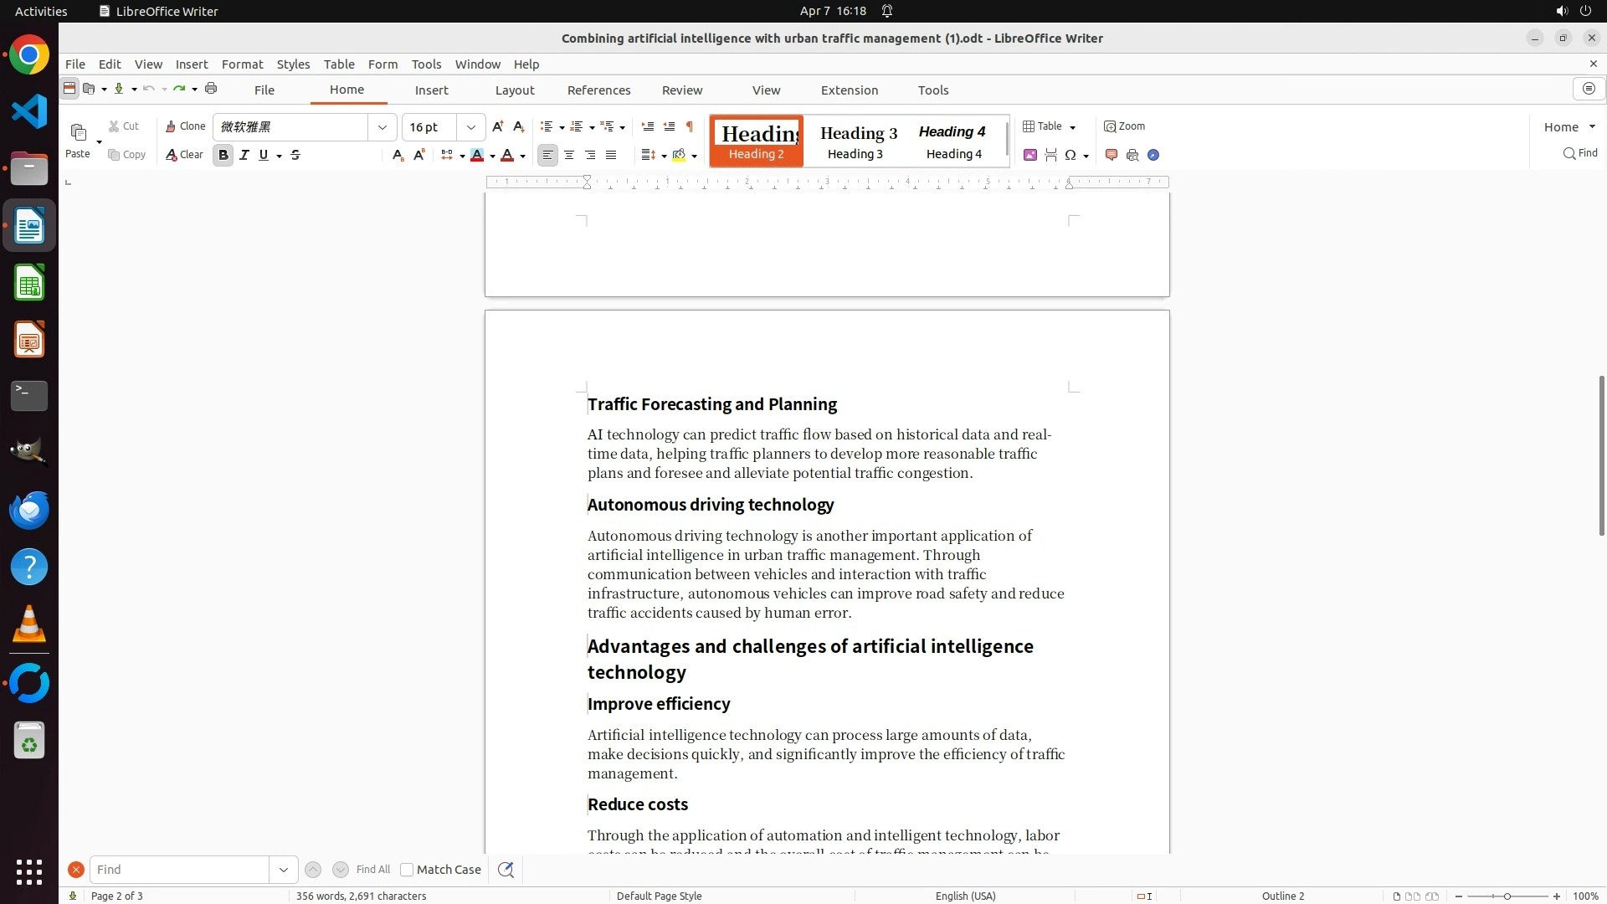Toggle formatting marks pilcrow icon
The height and width of the screenshot is (904, 1607).
coord(690,126)
